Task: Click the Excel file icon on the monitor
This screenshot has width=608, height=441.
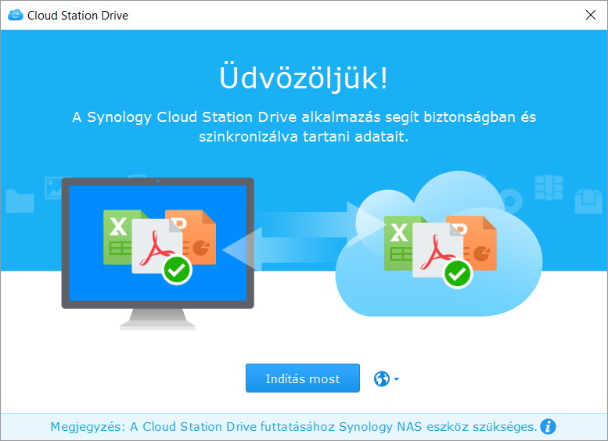Action: (119, 235)
